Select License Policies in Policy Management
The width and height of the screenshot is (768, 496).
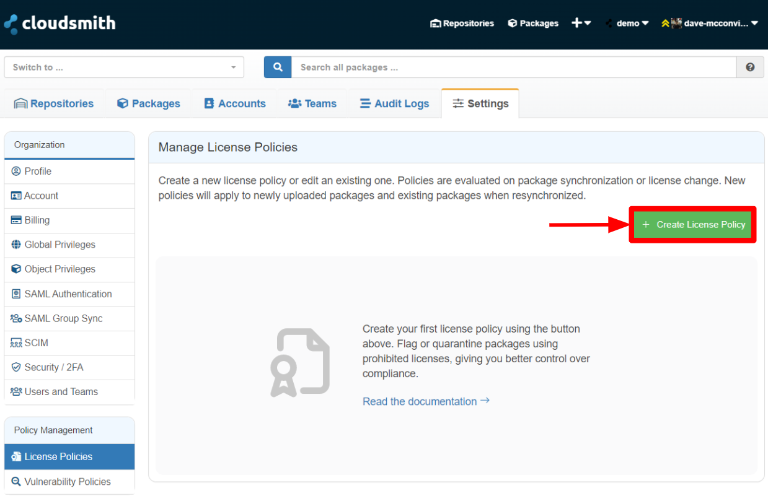click(x=69, y=456)
